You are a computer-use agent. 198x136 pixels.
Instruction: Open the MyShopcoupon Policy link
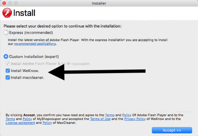pyautogui.click(x=27, y=119)
